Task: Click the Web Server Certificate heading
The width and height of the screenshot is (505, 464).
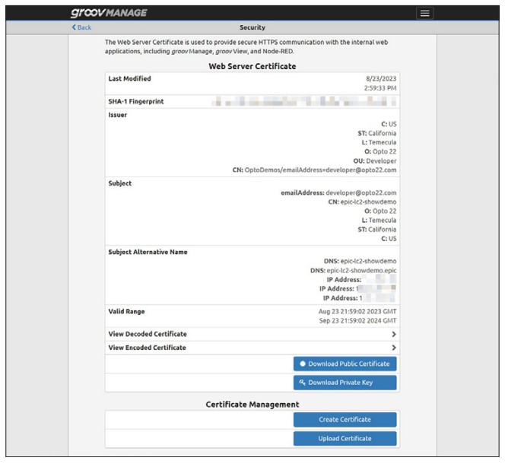Action: coord(252,66)
